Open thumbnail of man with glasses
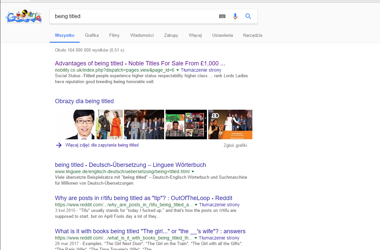This screenshot has height=250, width=380. tap(75, 125)
